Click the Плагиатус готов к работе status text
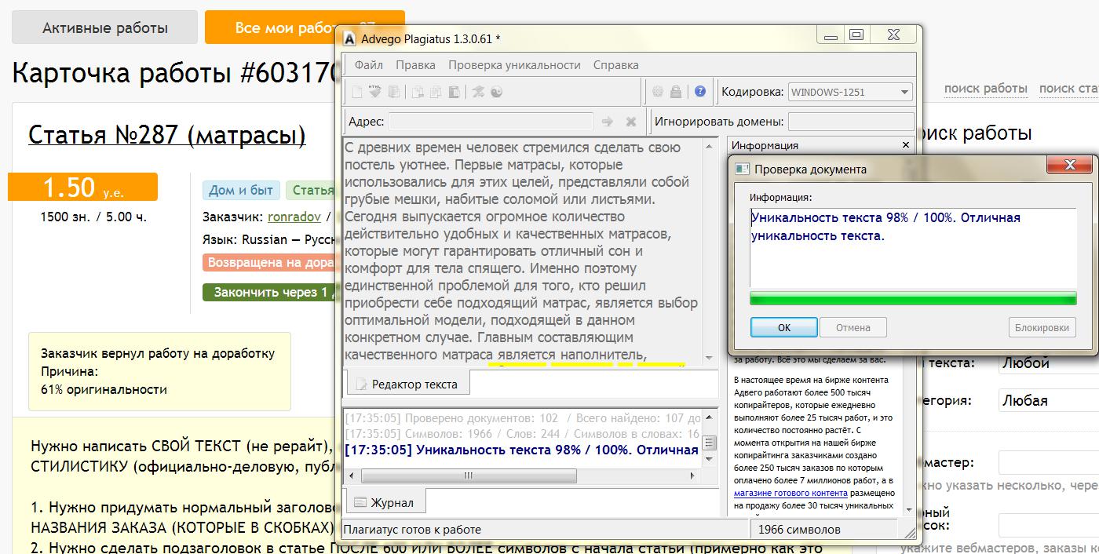 pyautogui.click(x=412, y=530)
